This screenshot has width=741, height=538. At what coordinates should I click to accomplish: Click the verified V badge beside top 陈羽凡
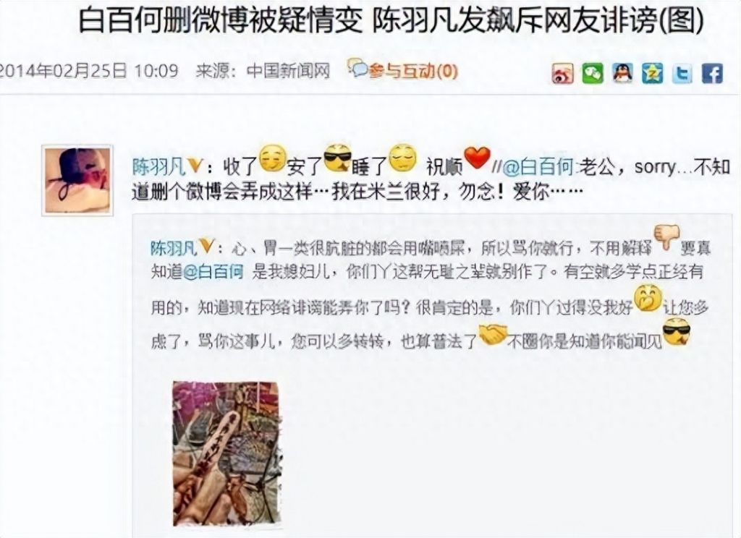[x=195, y=166]
